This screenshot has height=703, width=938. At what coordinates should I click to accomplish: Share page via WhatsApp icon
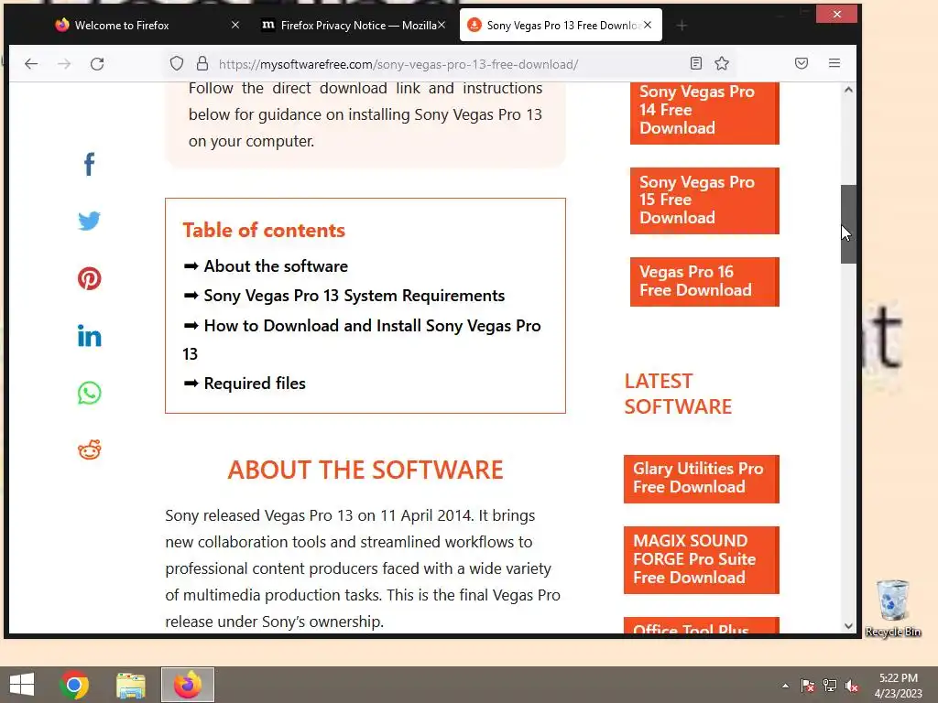pyautogui.click(x=89, y=393)
